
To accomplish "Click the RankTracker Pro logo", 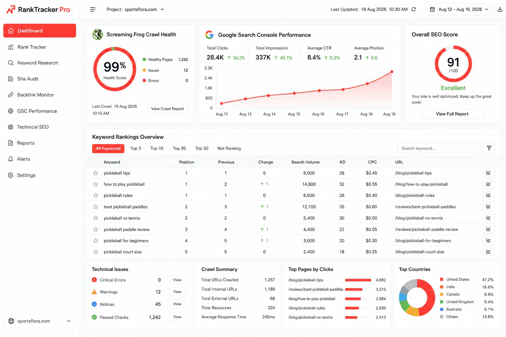I will (38, 10).
